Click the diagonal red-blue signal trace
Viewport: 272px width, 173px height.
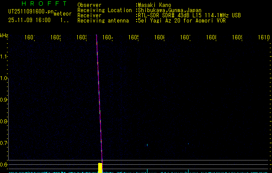click(99, 99)
